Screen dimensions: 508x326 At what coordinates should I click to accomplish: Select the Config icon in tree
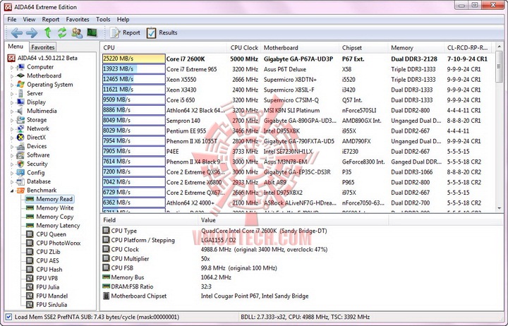(20, 172)
